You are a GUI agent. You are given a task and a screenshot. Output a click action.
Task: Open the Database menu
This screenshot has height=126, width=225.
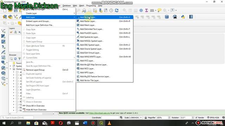point(66,6)
